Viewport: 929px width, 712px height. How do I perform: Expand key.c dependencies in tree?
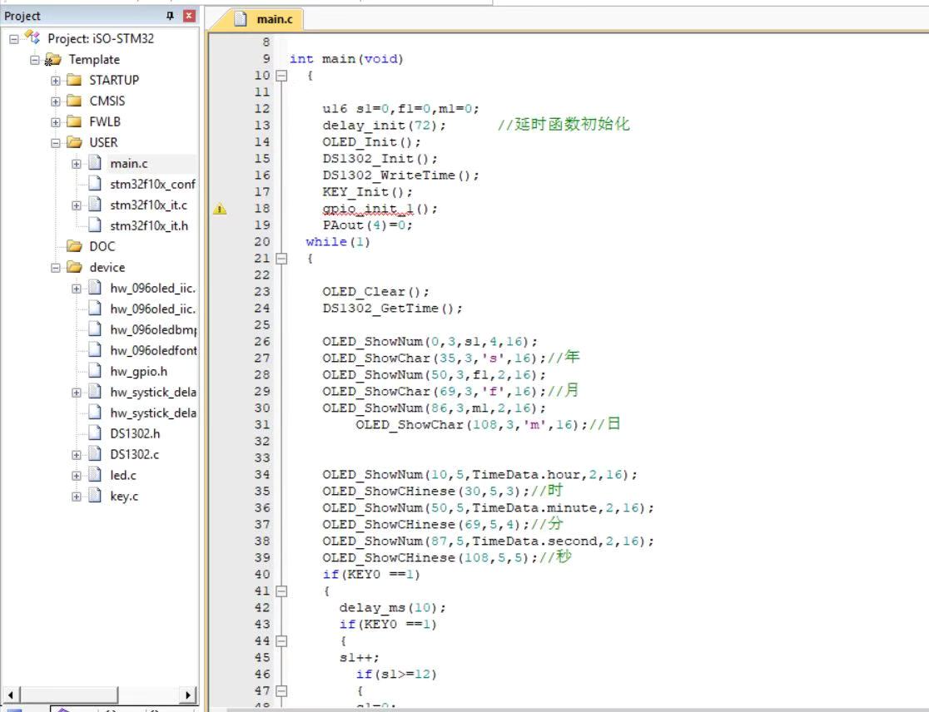tap(77, 496)
